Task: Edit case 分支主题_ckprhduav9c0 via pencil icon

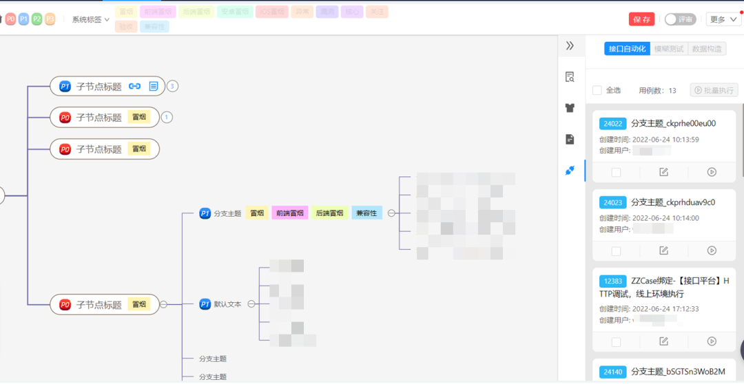Action: (x=664, y=250)
